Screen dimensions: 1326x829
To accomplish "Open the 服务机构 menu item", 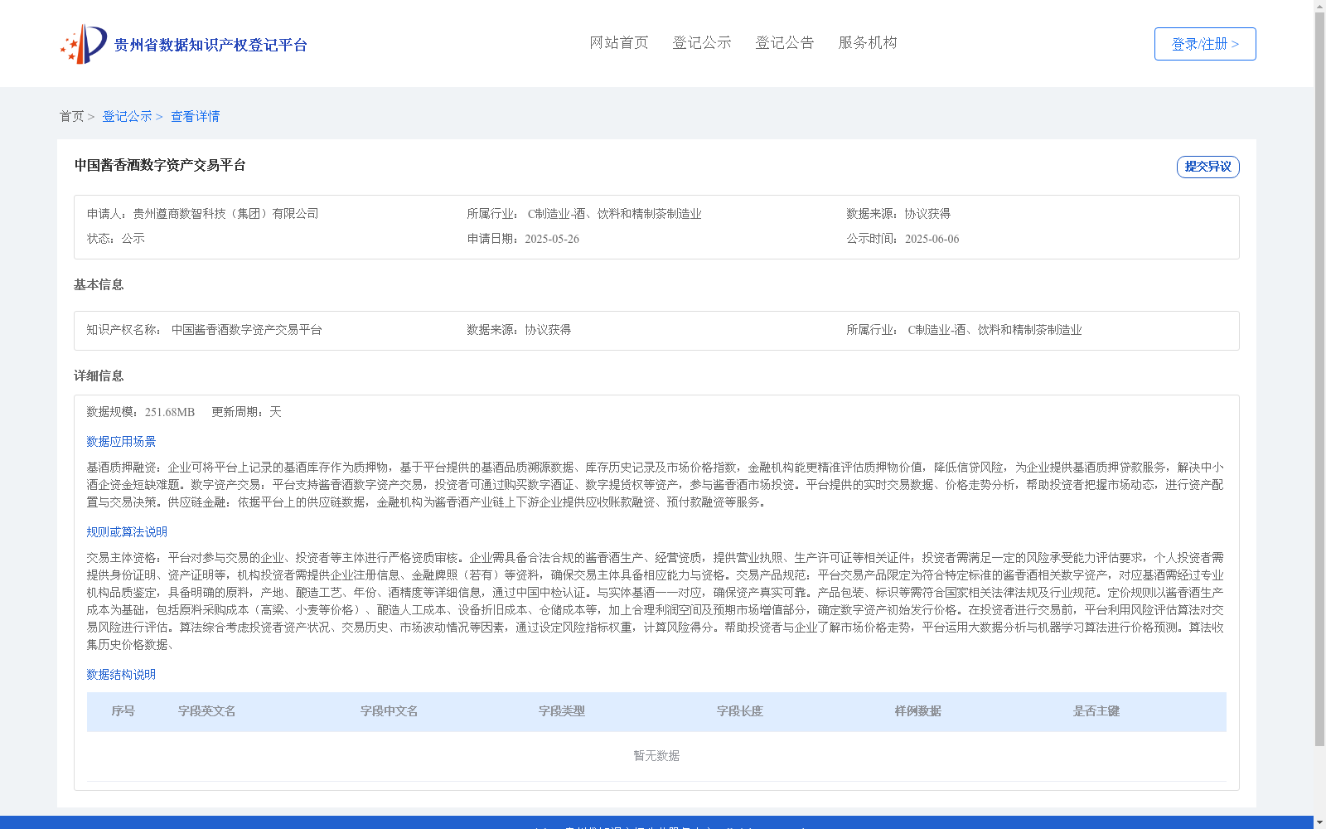I will [x=868, y=42].
